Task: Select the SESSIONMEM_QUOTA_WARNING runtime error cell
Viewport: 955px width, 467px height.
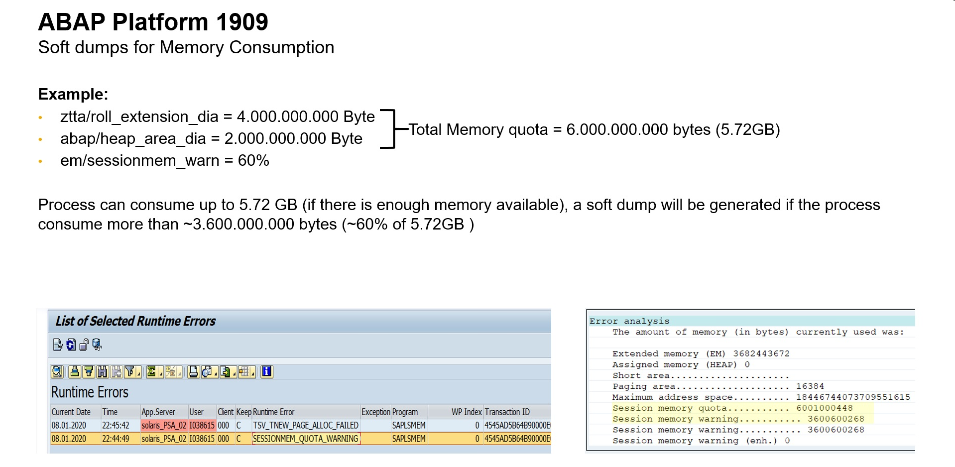Action: [x=306, y=439]
